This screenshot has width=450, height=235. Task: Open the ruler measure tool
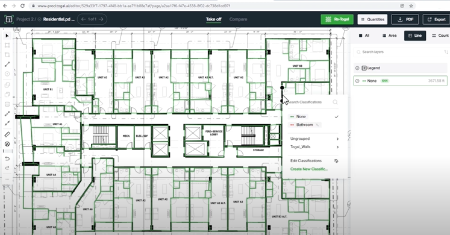click(7, 134)
